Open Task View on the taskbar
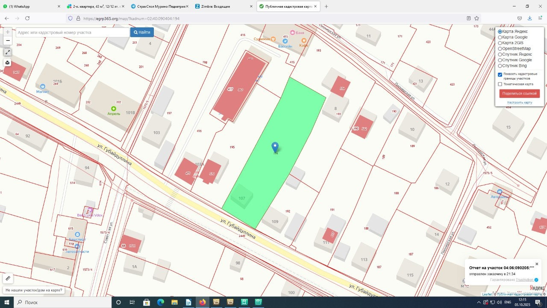This screenshot has width=547, height=308. pos(132,302)
